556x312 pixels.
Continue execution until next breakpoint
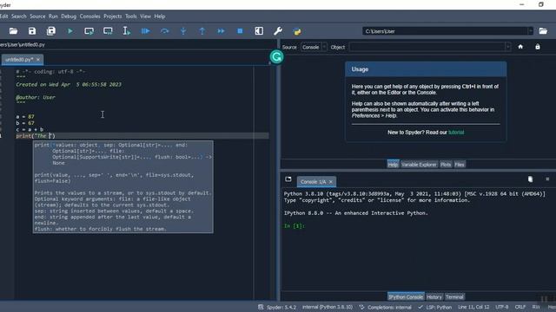(221, 31)
